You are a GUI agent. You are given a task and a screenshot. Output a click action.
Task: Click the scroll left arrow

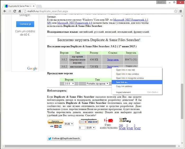3,146
